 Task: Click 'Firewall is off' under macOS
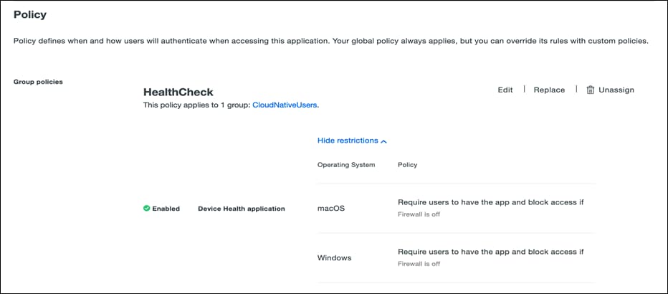click(419, 214)
